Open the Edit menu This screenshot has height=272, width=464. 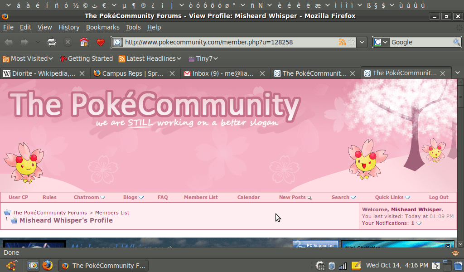[x=25, y=27]
